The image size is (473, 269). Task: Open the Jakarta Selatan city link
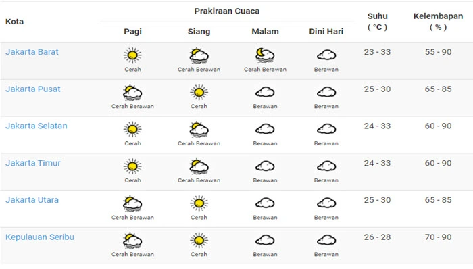[36, 126]
